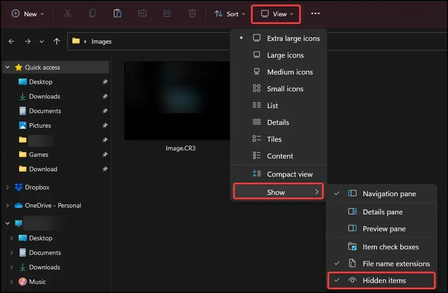The image size is (448, 293).
Task: Select Extra large icons view
Action: point(279,38)
